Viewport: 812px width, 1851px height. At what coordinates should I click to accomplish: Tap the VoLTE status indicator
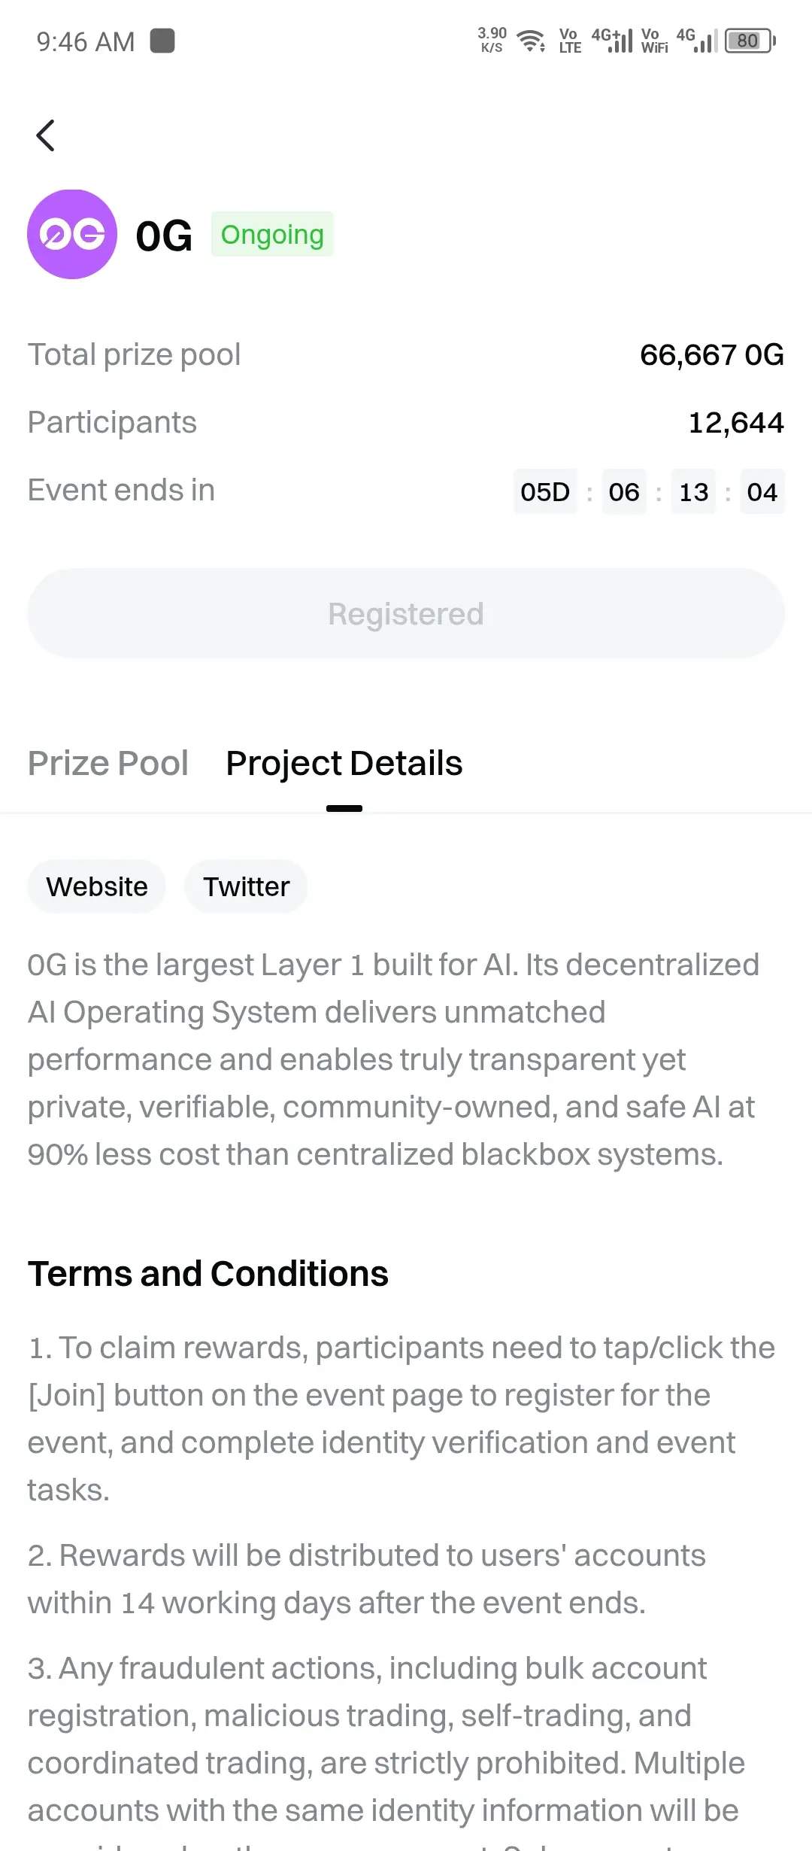tap(570, 41)
